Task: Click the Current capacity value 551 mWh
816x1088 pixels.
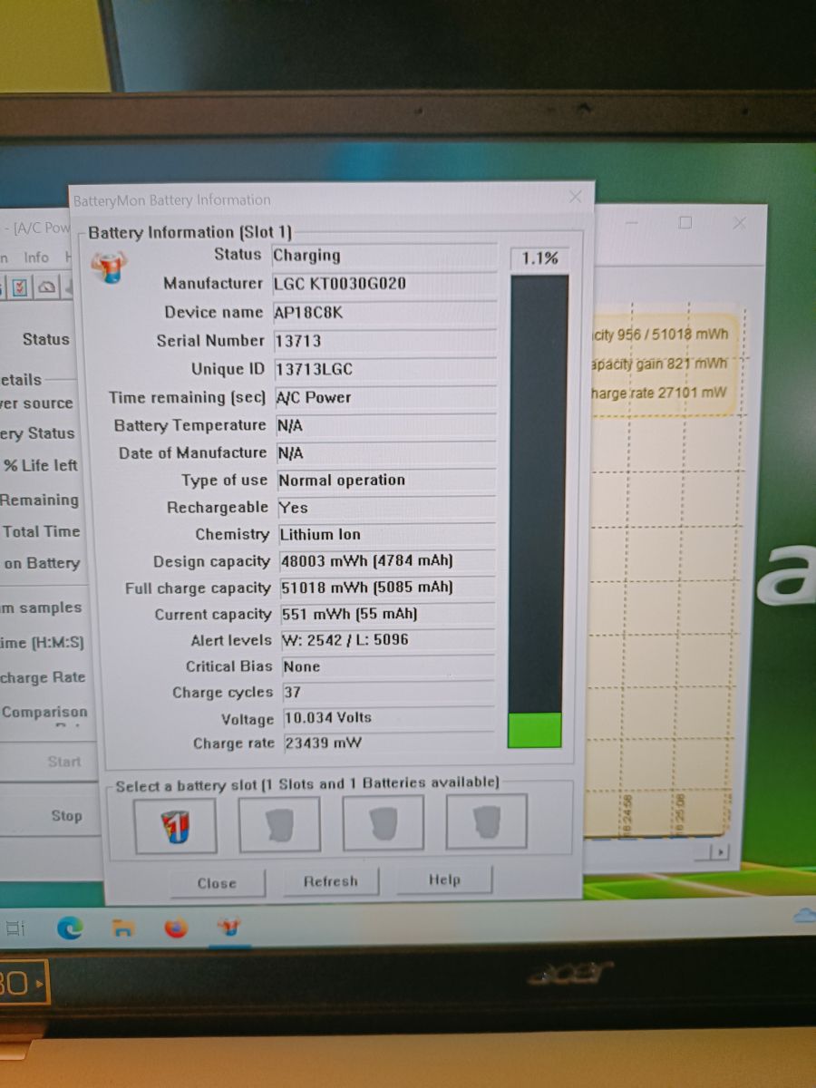Action: coord(386,614)
